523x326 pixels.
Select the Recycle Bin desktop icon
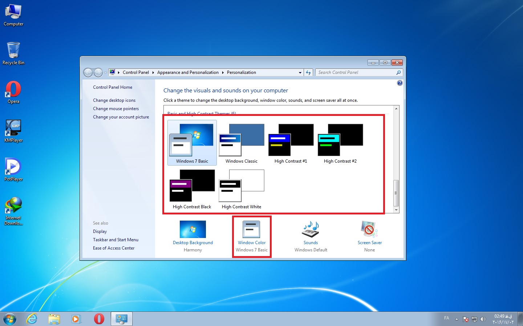click(13, 53)
